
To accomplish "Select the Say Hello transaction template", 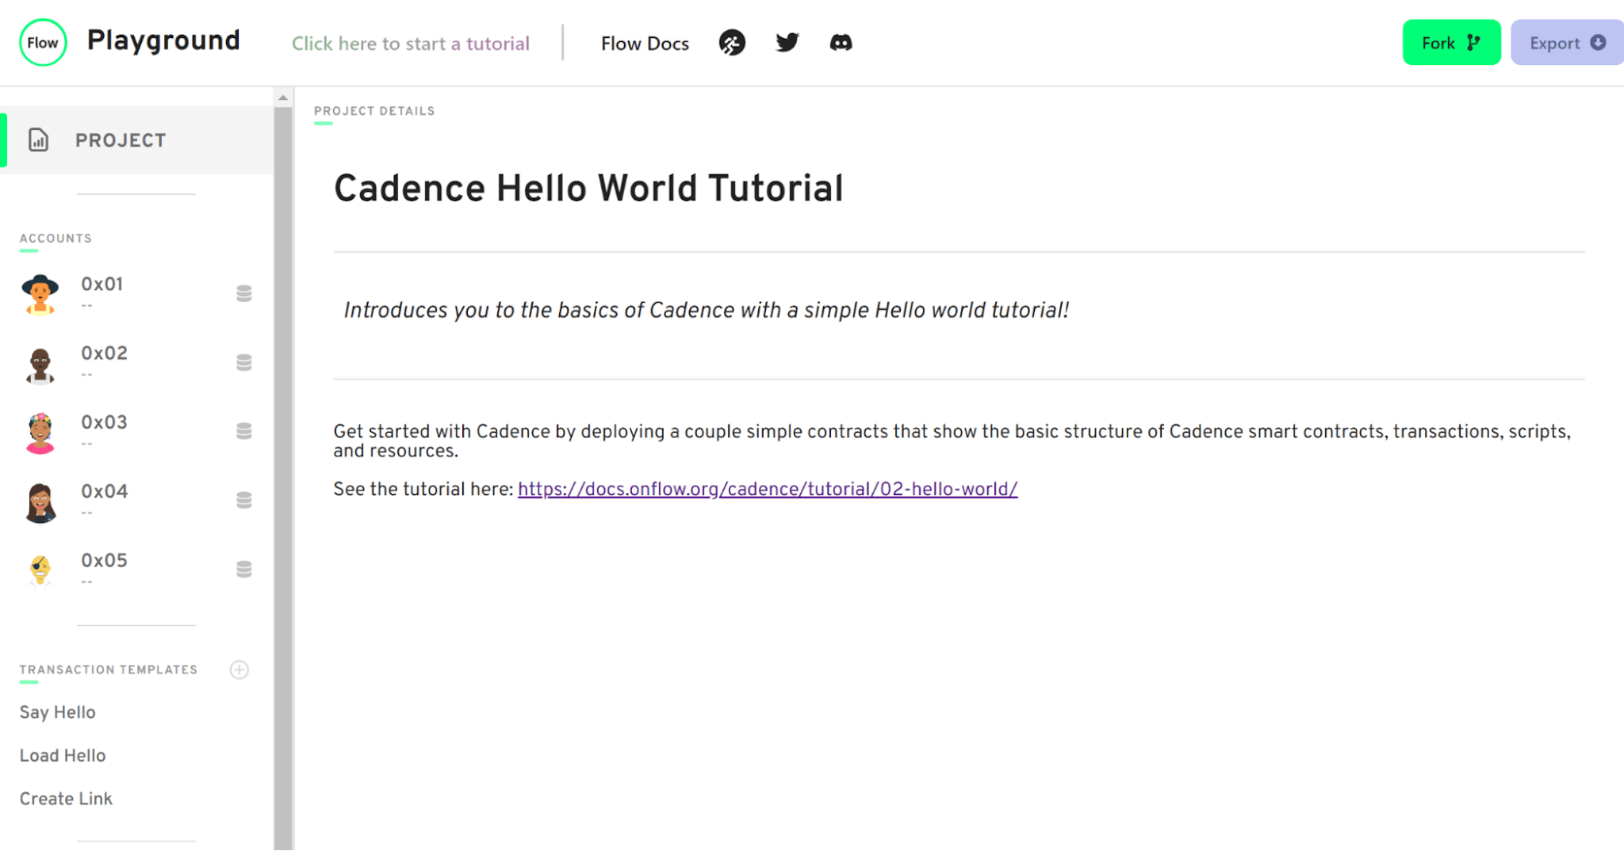I will (x=56, y=712).
